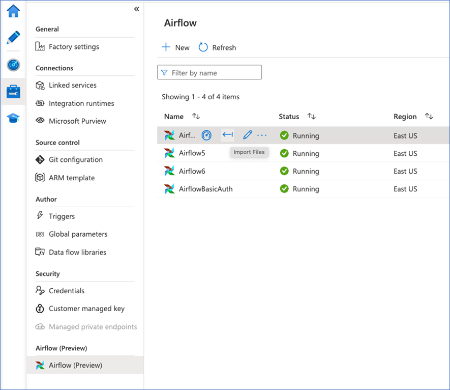
Task: Sort the table by the Name column arrows
Action: 196,116
